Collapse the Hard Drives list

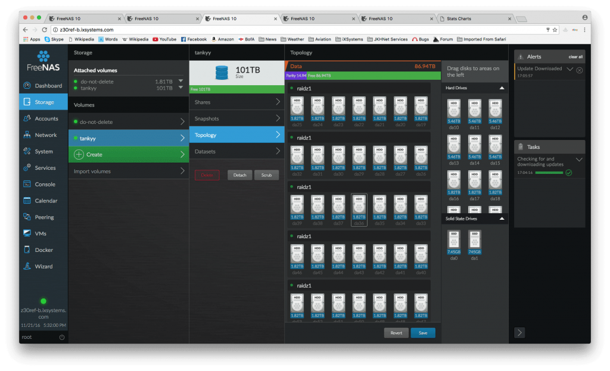(502, 88)
